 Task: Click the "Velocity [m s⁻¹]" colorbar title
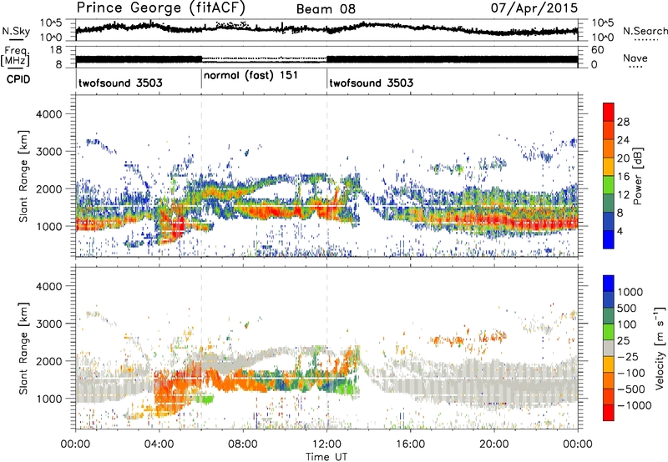[x=660, y=348]
